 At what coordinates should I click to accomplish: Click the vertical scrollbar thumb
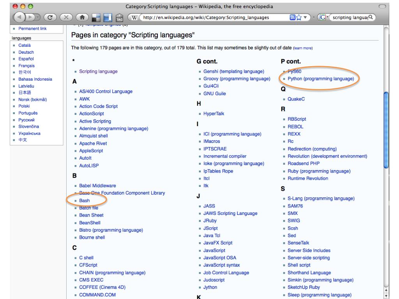(386, 130)
